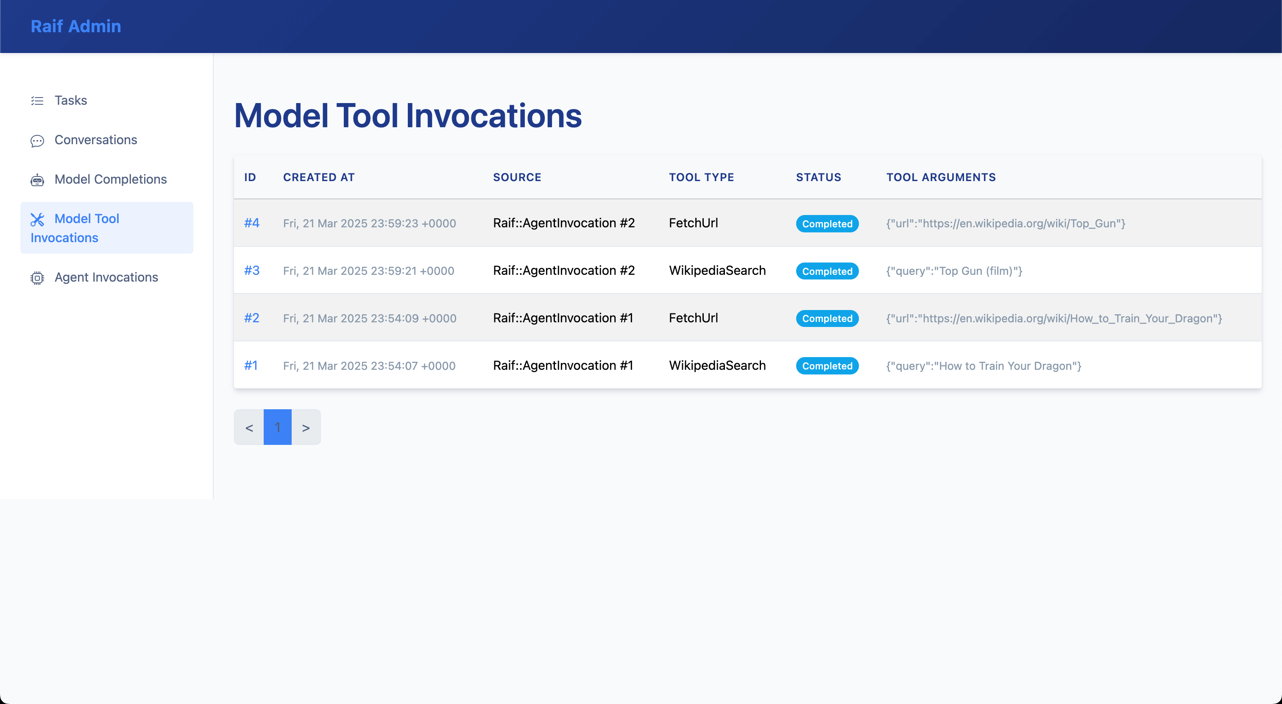The image size is (1282, 704).
Task: Click the Conversations chat bubble icon
Action: coord(37,140)
